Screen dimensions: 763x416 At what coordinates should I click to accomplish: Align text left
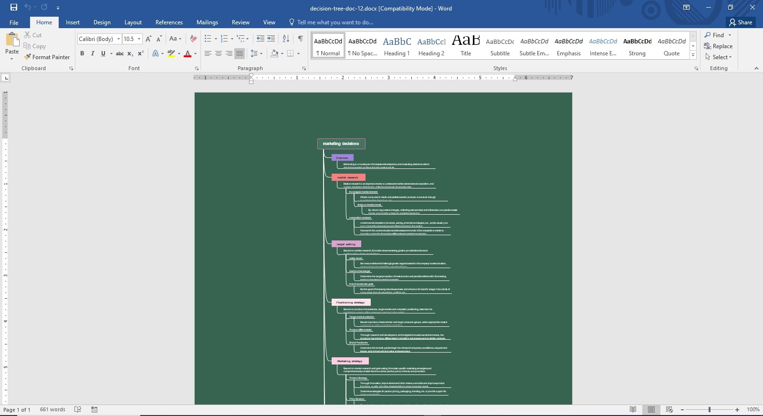click(x=208, y=53)
